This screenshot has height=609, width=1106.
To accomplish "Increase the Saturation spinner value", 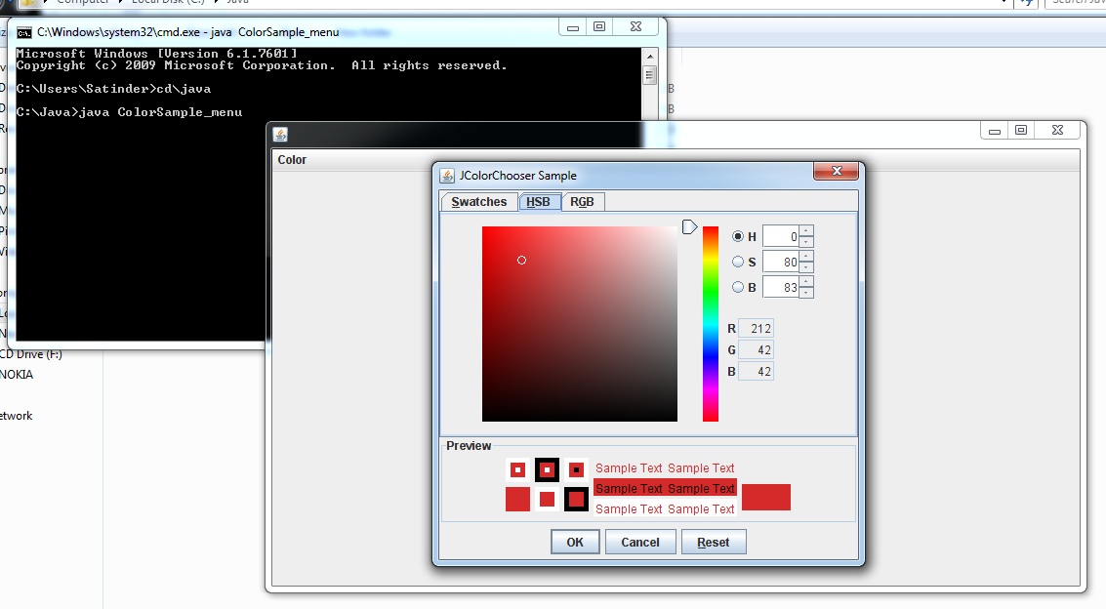I will point(806,257).
